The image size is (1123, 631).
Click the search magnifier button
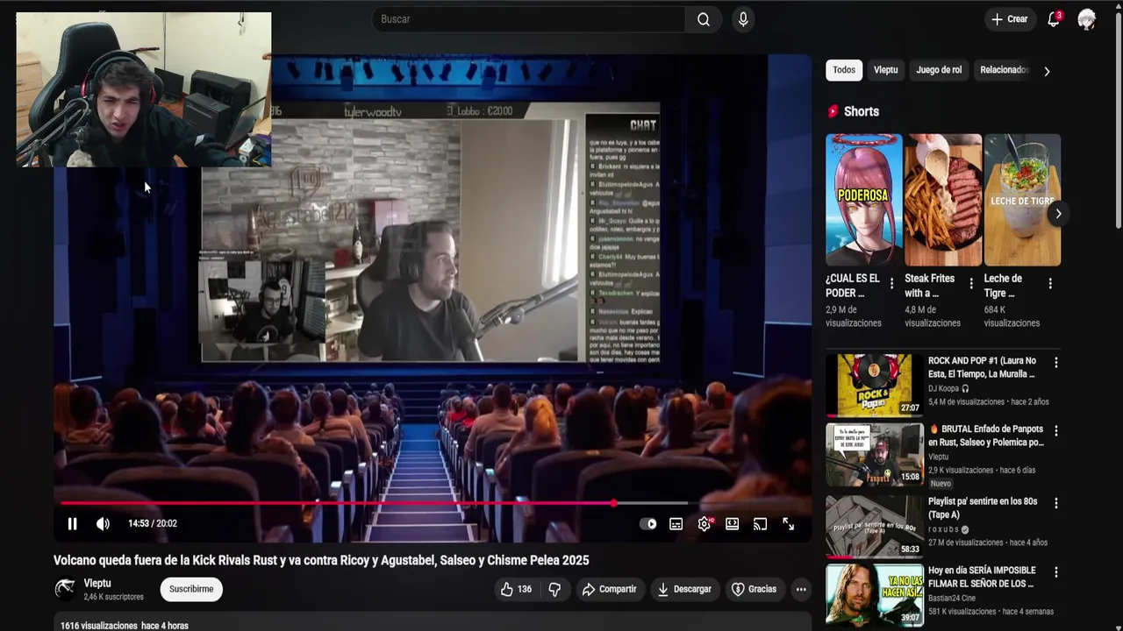tap(703, 19)
